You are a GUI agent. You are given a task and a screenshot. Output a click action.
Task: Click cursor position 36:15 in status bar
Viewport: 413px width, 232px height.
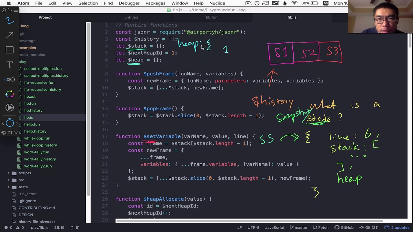pyautogui.click(x=59, y=227)
